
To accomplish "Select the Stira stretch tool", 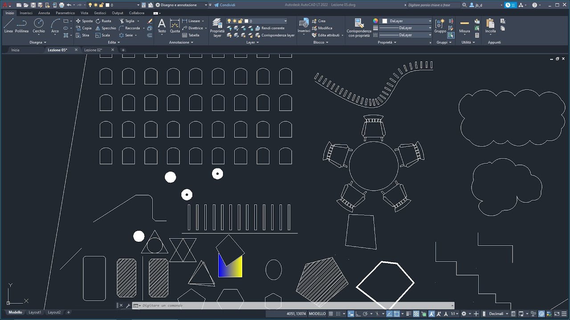I will pyautogui.click(x=82, y=35).
